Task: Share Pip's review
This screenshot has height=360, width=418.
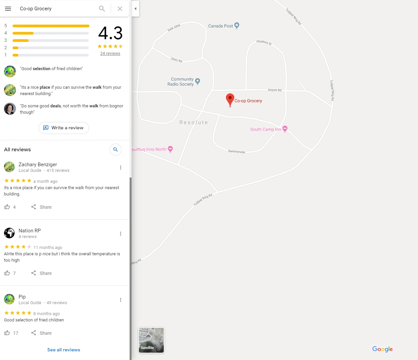Action: [x=42, y=333]
